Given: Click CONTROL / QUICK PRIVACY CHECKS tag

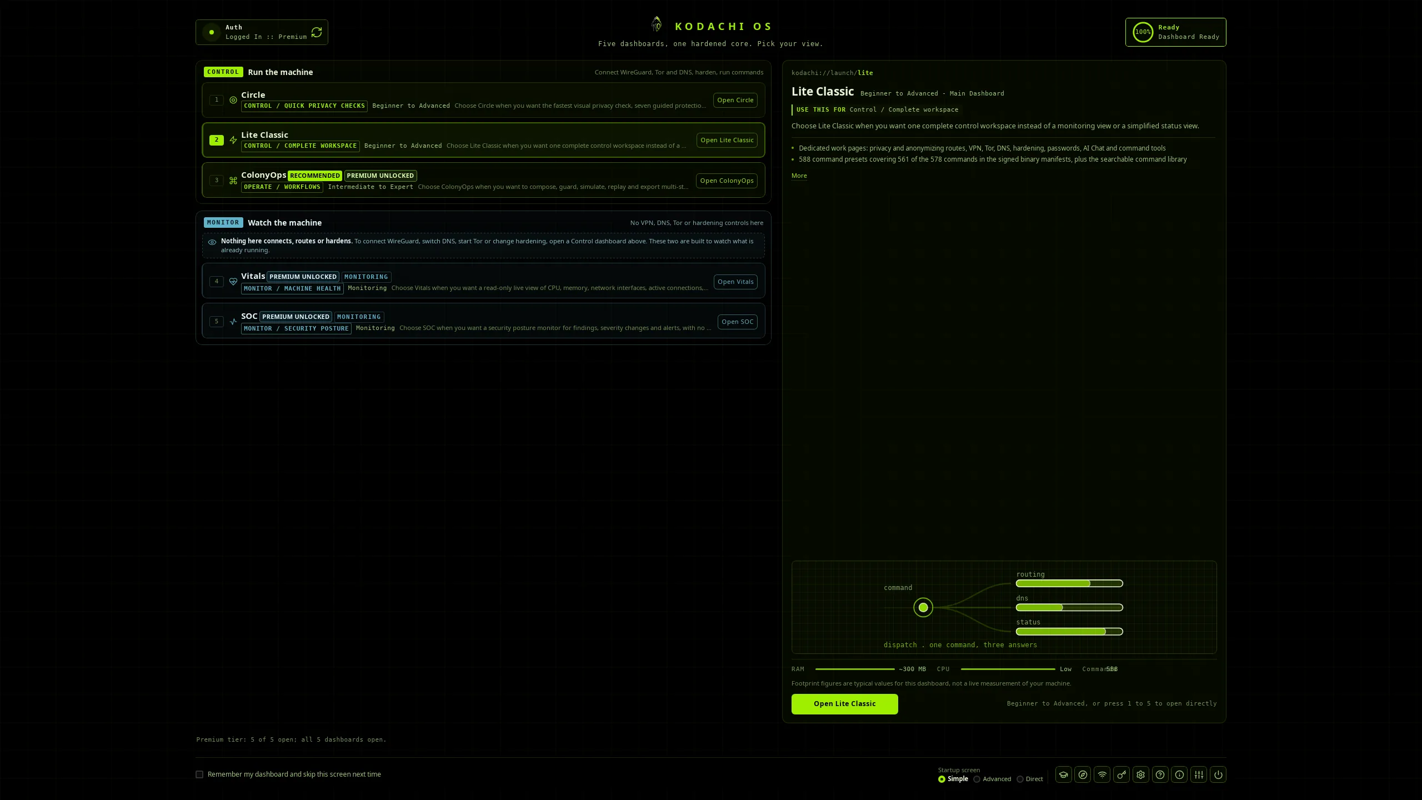Looking at the screenshot, I should 304,106.
